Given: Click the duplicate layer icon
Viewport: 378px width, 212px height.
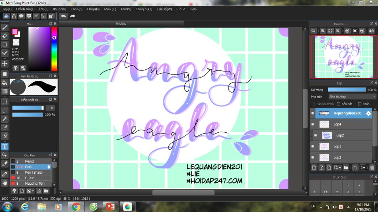Looking at the screenshot, I should click(x=355, y=168).
